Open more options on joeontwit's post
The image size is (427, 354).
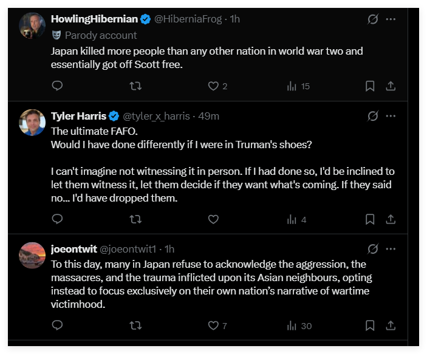(391, 249)
